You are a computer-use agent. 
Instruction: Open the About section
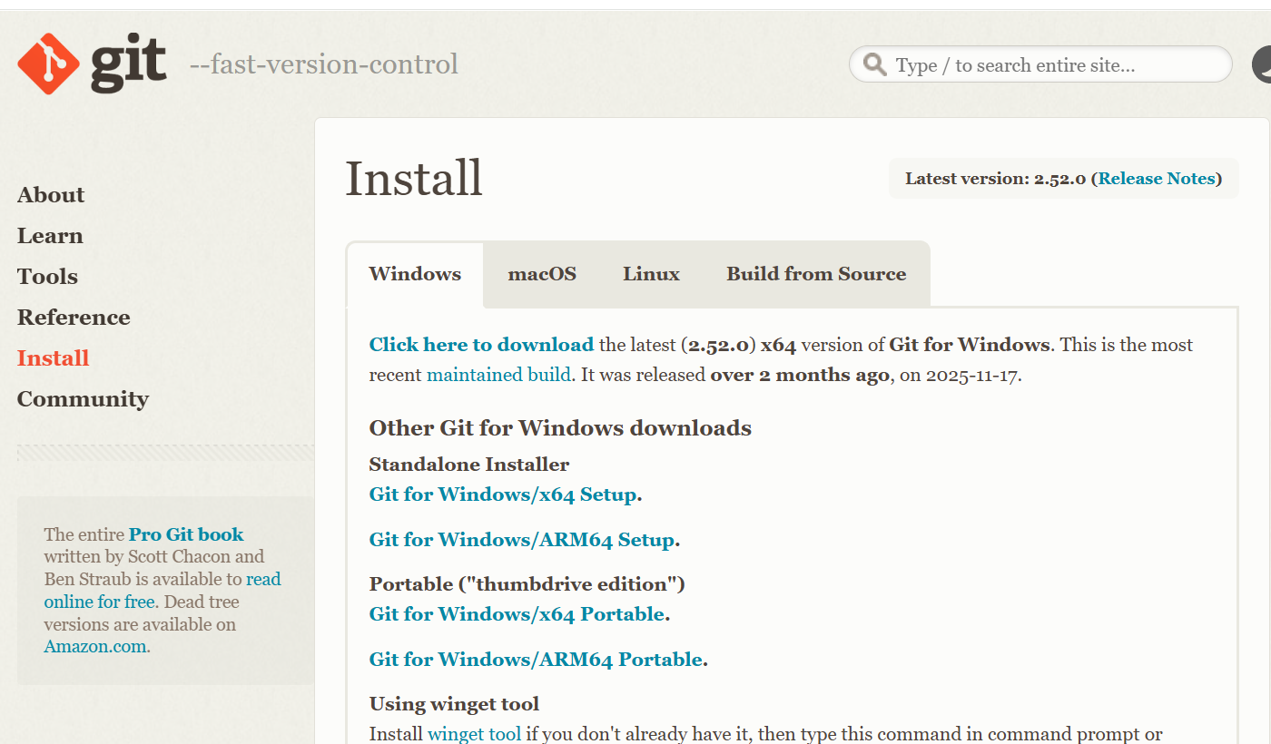(x=51, y=195)
